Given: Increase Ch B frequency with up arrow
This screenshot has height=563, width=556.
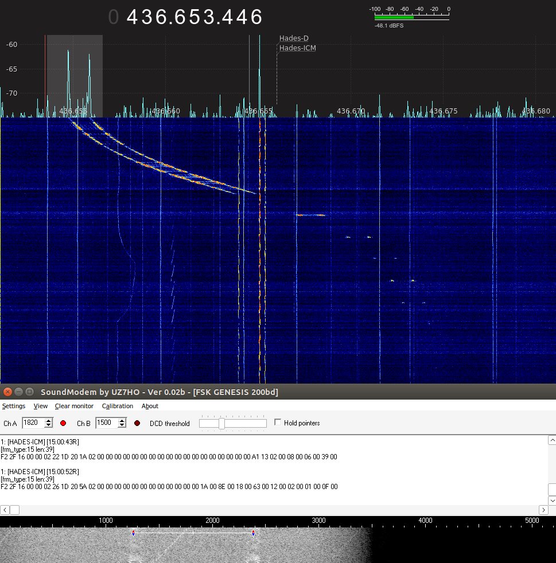Looking at the screenshot, I should point(122,420).
